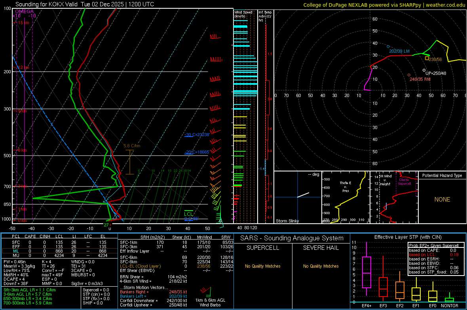Click the SEVERE HAIL column header in SARS

(x=321, y=248)
